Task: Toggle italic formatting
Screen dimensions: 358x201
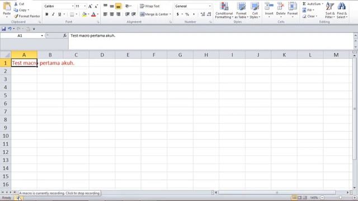Action: click(x=53, y=15)
